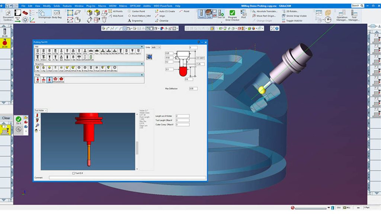
Task: Click the Undo arrow in title bar
Action: click(x=12, y=6)
